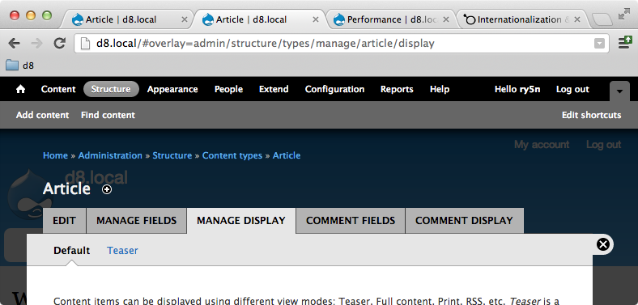Viewport: 638px width, 305px height.
Task: Click Administration in the breadcrumb
Action: coord(110,155)
